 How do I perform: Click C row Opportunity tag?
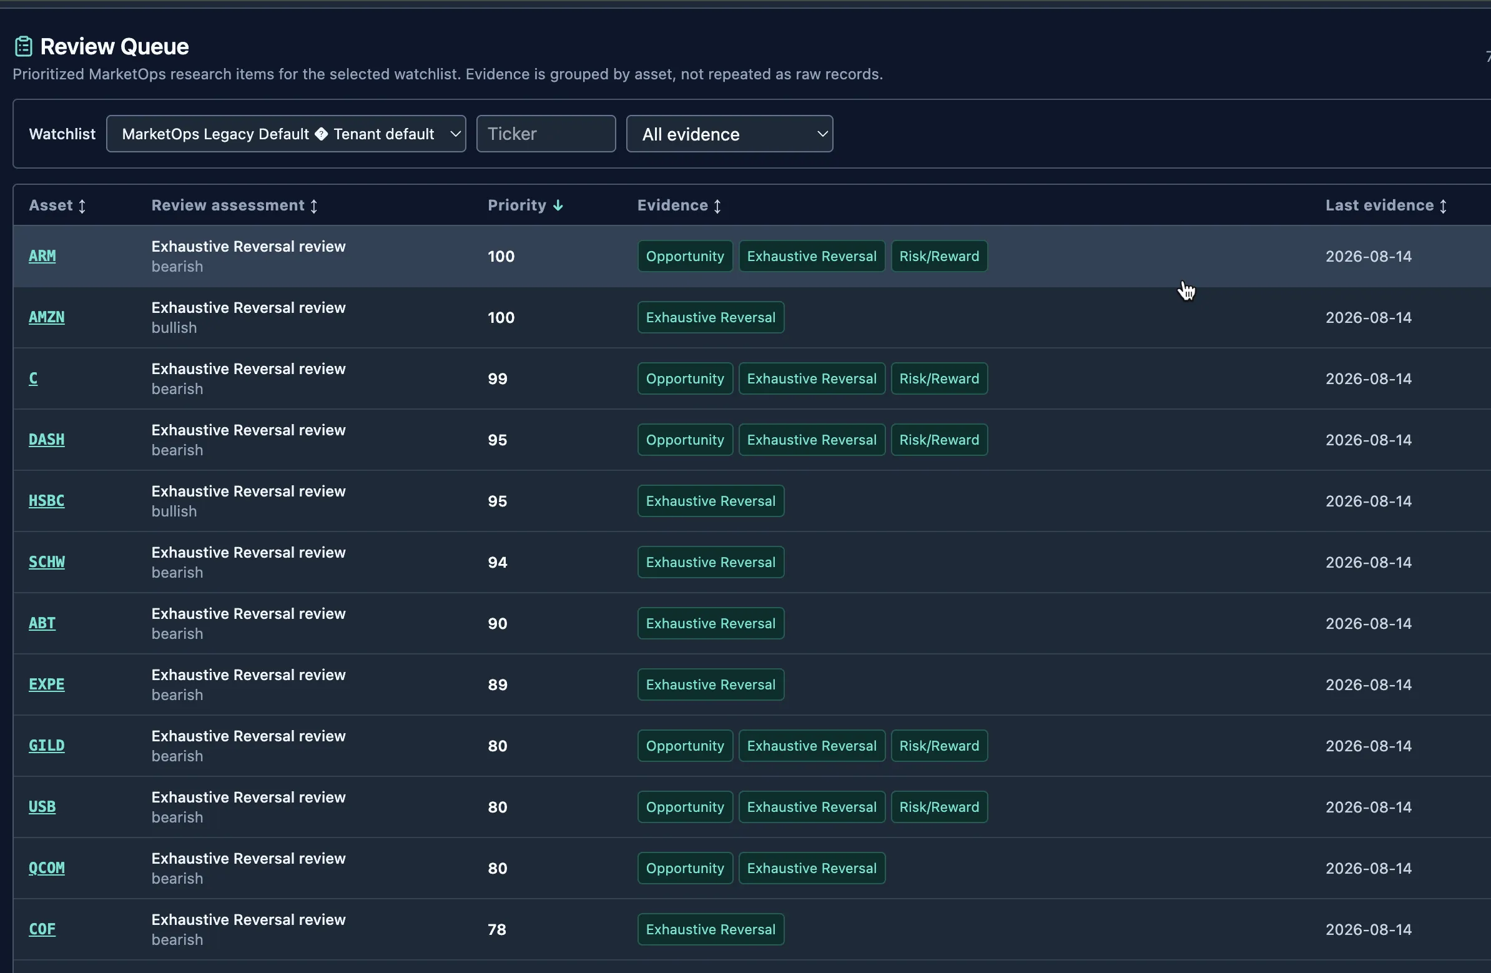point(685,378)
